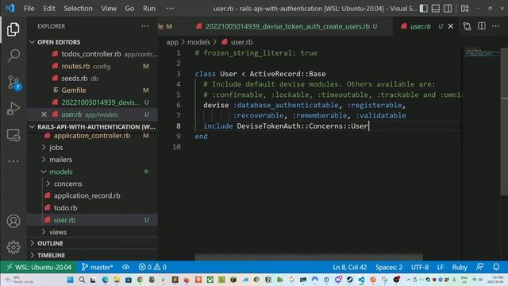This screenshot has width=508, height=286.
Task: Expand the jobs folder
Action: tap(56, 148)
